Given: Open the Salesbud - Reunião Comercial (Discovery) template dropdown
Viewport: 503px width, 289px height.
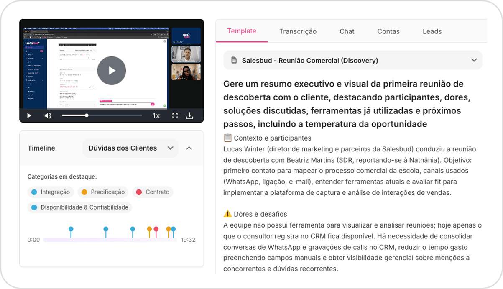Looking at the screenshot, I should (x=353, y=60).
